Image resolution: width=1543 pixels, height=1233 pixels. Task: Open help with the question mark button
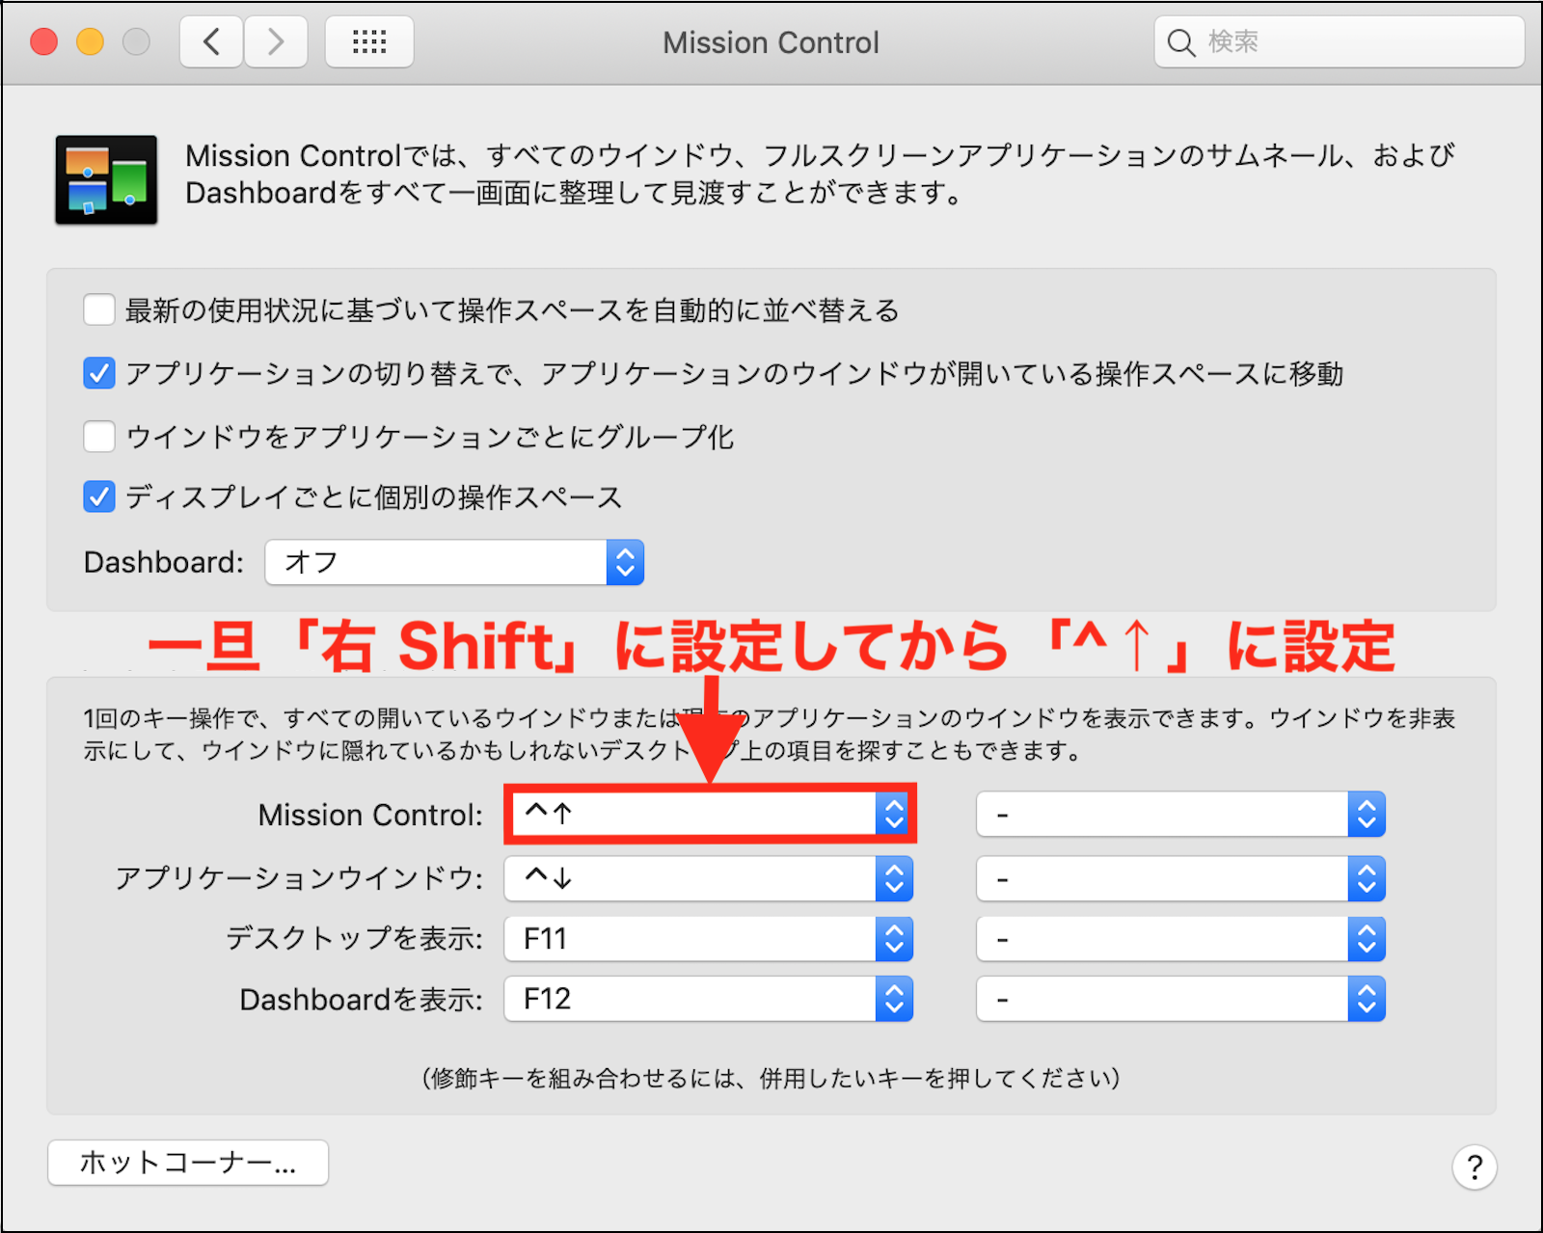pos(1474,1167)
